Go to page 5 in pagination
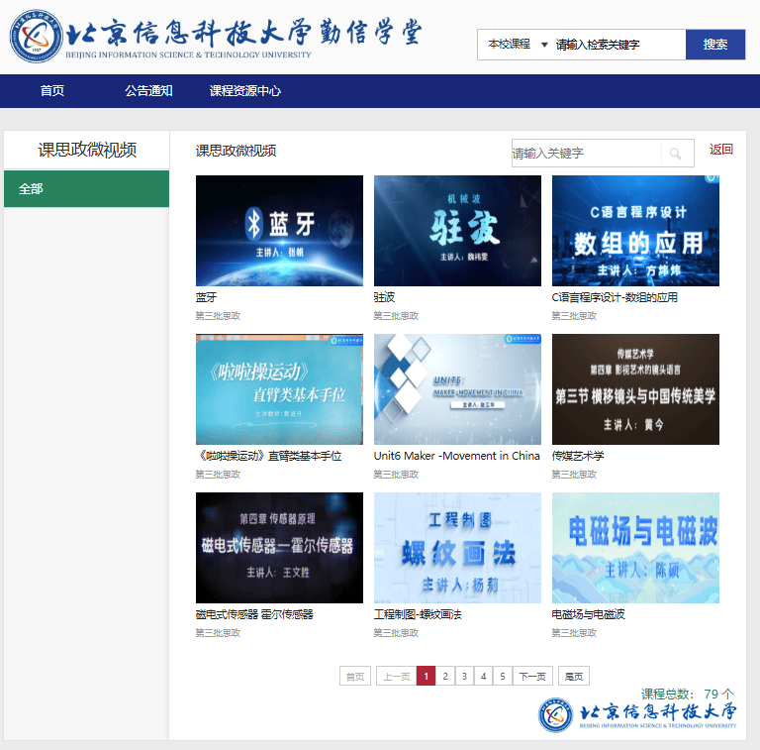 coord(503,677)
